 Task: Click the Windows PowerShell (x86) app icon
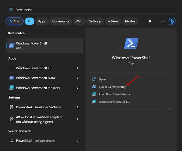(12, 78)
